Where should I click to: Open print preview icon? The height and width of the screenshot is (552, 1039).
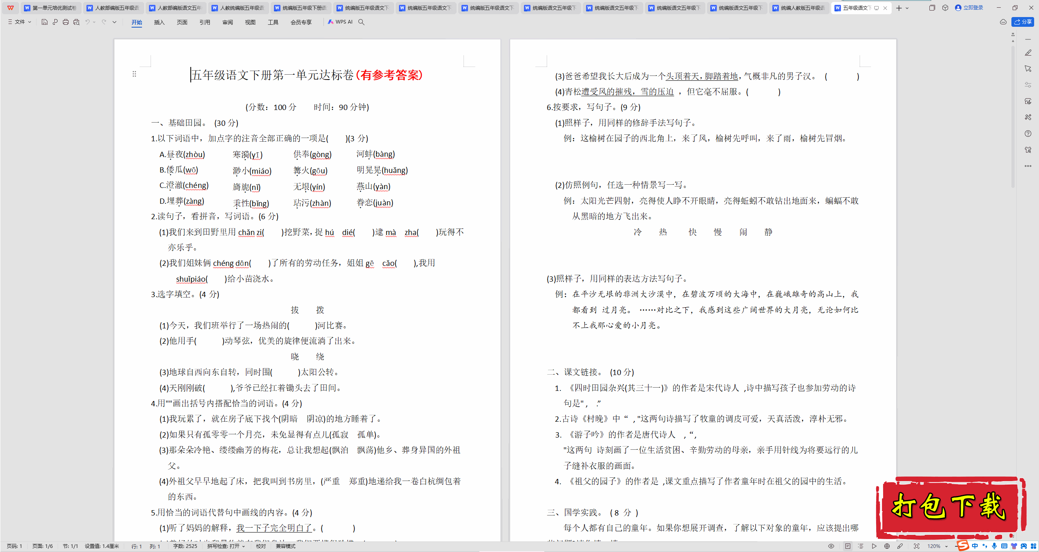click(x=76, y=22)
